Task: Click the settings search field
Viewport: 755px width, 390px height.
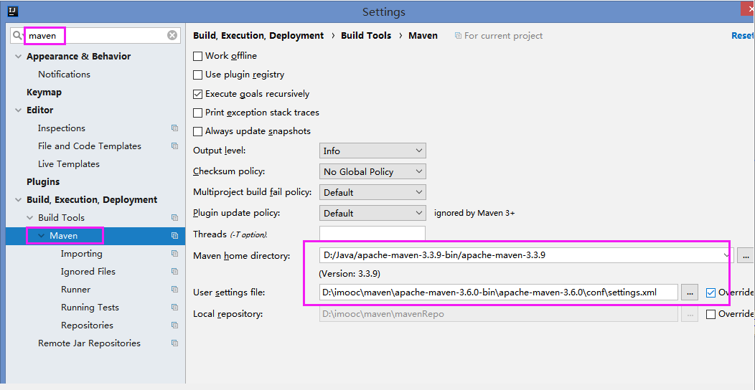Action: click(x=95, y=35)
